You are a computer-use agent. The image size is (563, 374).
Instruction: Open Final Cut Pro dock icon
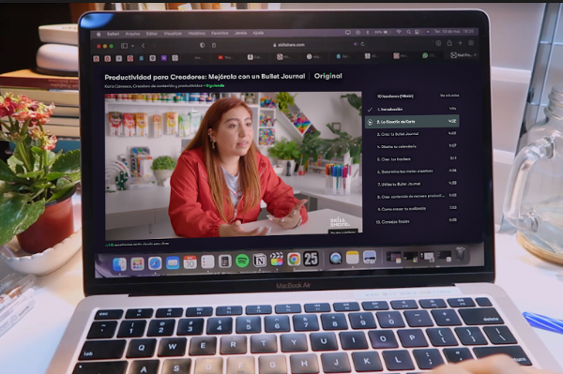[277, 260]
